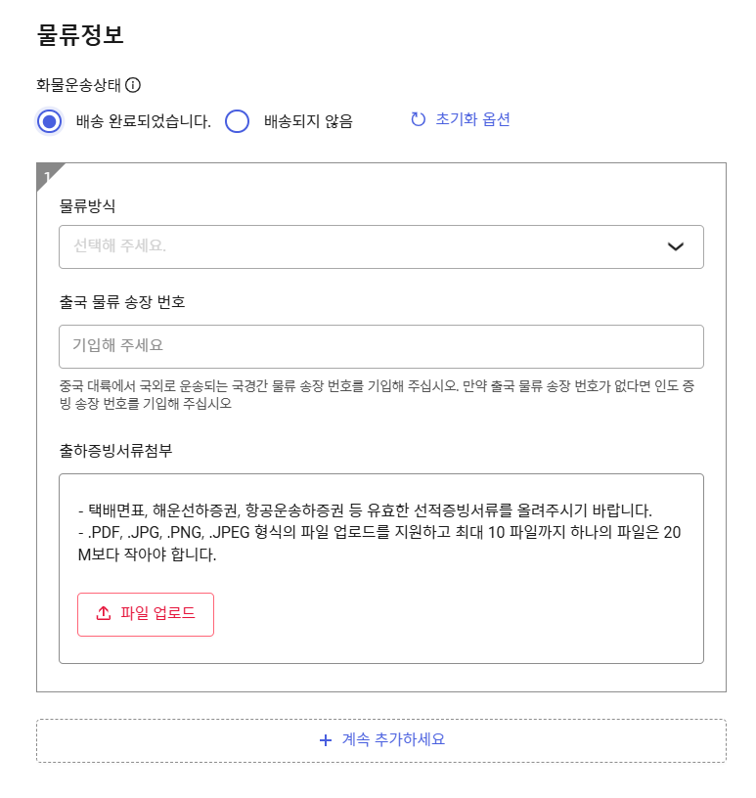This screenshot has width=756, height=798.
Task: Choose the 배송 완료되었습니다. label text
Action: coord(143,121)
